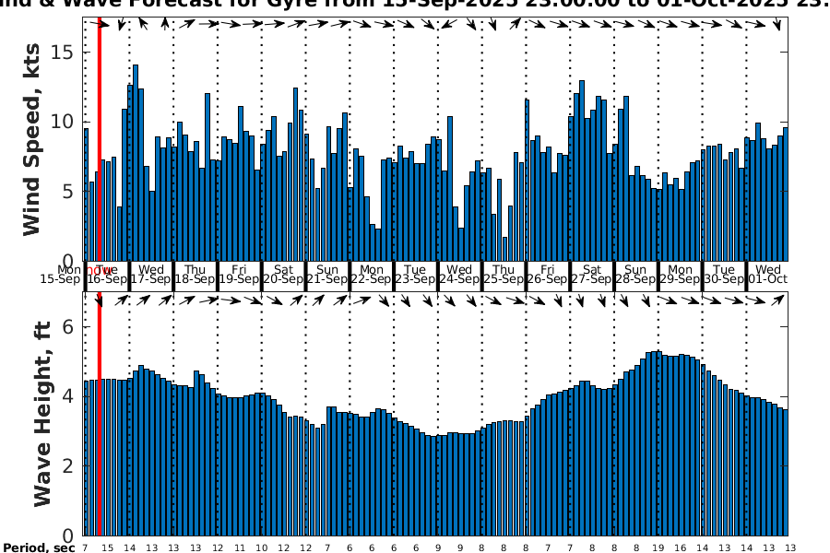Click the Wed 01-Oct date label

tap(767, 274)
